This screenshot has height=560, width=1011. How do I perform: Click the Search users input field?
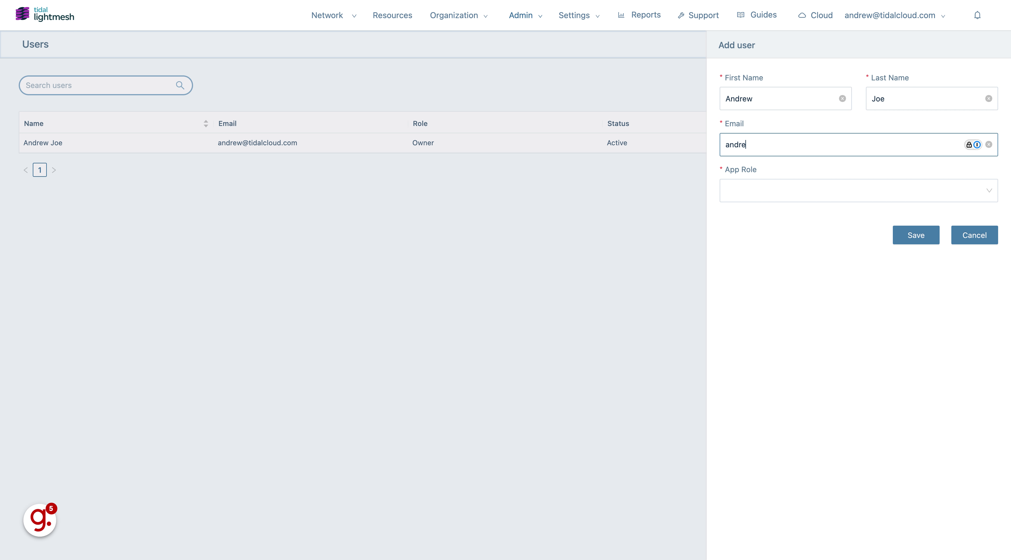click(x=106, y=85)
